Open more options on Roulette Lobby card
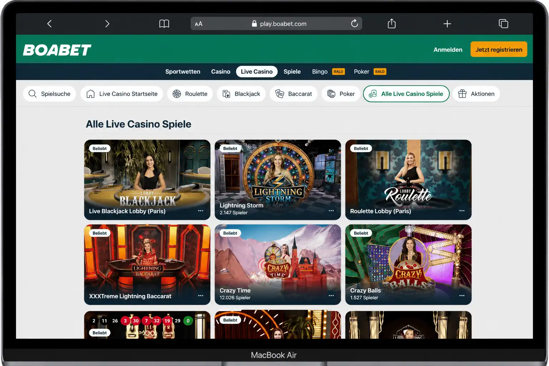549x366 pixels. pos(462,211)
